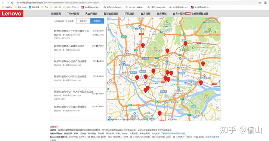Bookmark this page with the star icon
269x141 pixels.
260,3
